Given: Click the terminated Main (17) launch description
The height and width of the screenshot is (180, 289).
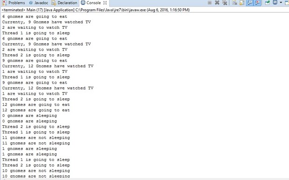Looking at the screenshot, I should [96, 10].
